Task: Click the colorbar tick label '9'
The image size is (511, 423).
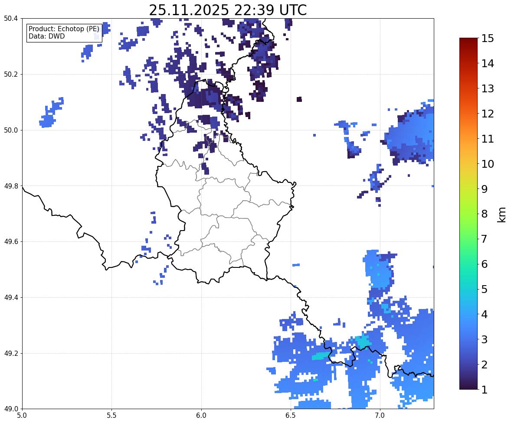Action: 485,189
